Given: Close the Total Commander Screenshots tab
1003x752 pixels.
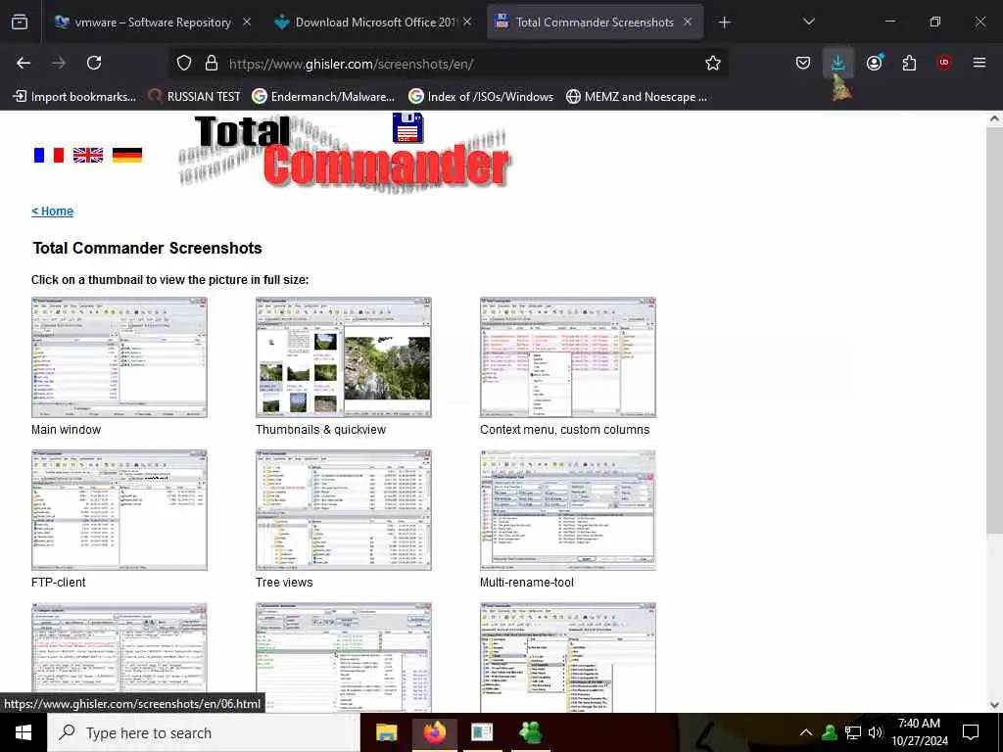Looking at the screenshot, I should click(x=688, y=22).
